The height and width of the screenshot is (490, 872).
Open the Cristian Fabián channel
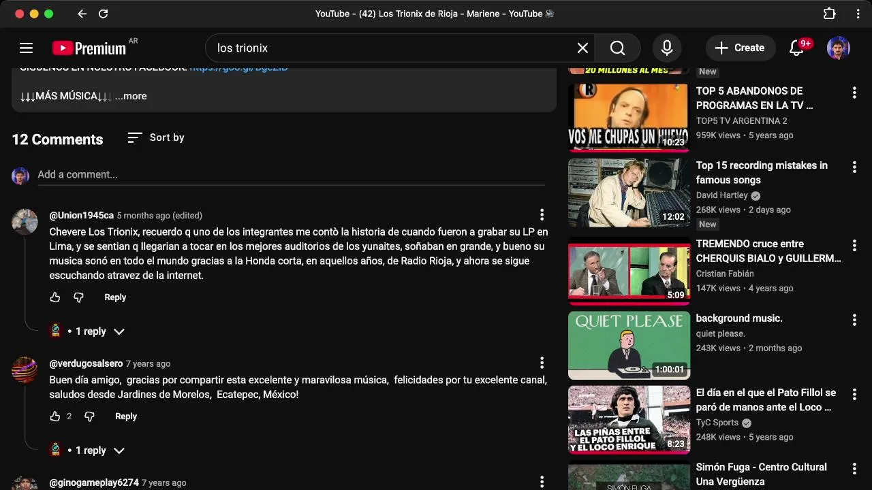(x=725, y=274)
